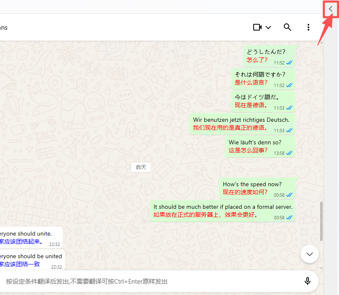This screenshot has height=295, width=339.
Task: Open search in this conversation
Action: [287, 27]
